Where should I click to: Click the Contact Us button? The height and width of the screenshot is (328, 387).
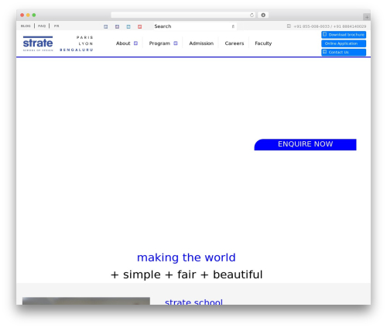344,52
